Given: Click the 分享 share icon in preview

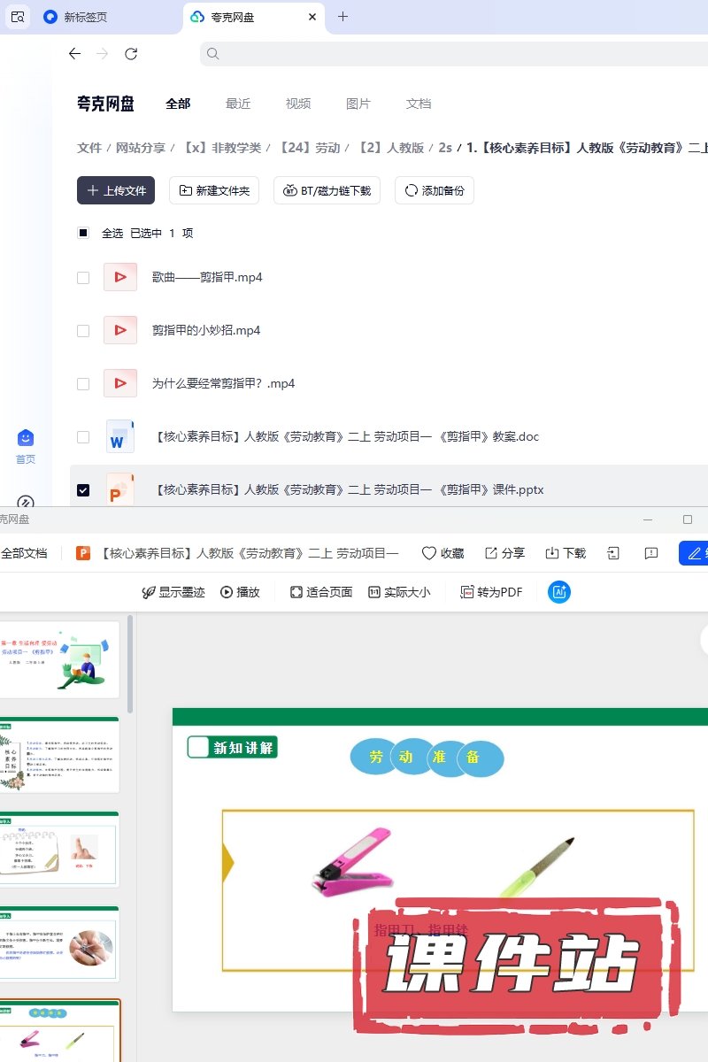Looking at the screenshot, I should click(491, 553).
